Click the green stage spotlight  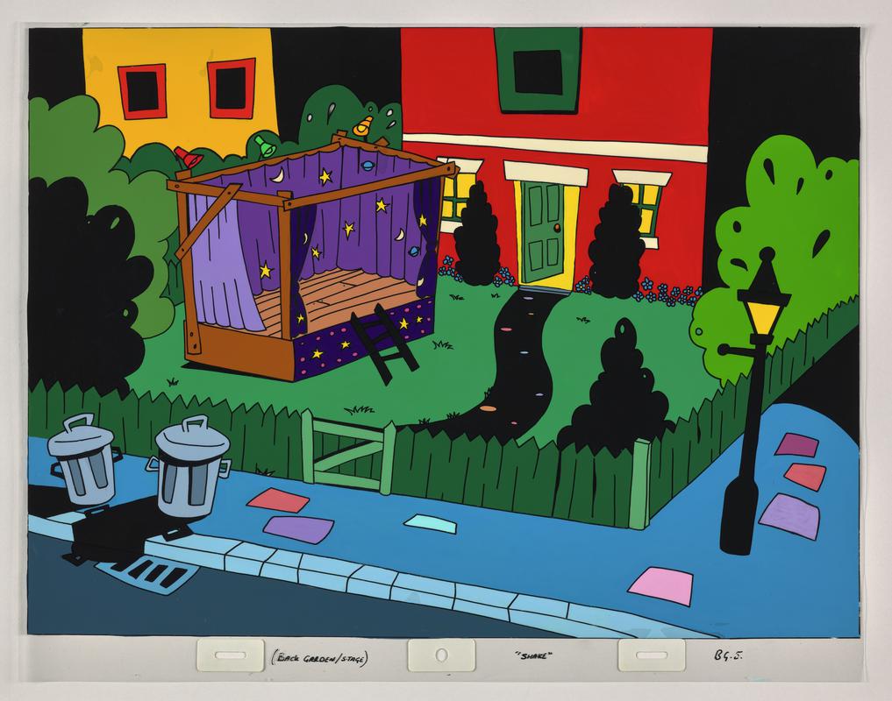(x=262, y=144)
